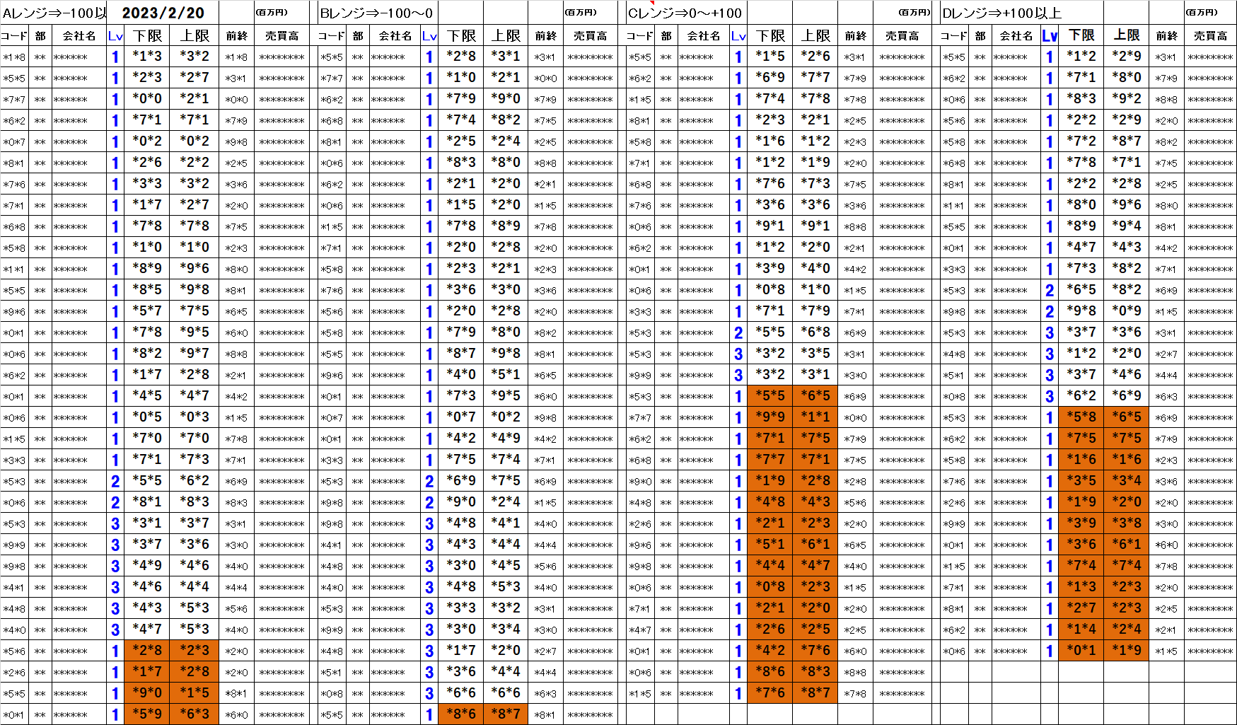Select 下限 value *8*9 in D range
1237x725 pixels.
coord(1081,226)
